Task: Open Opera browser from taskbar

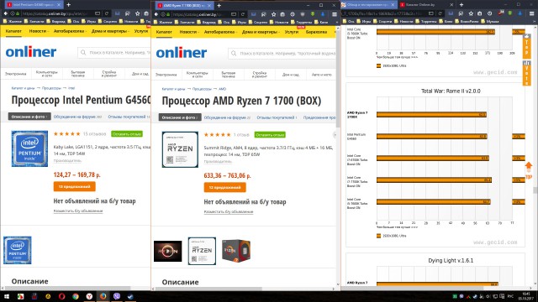Action: click(x=61, y=296)
